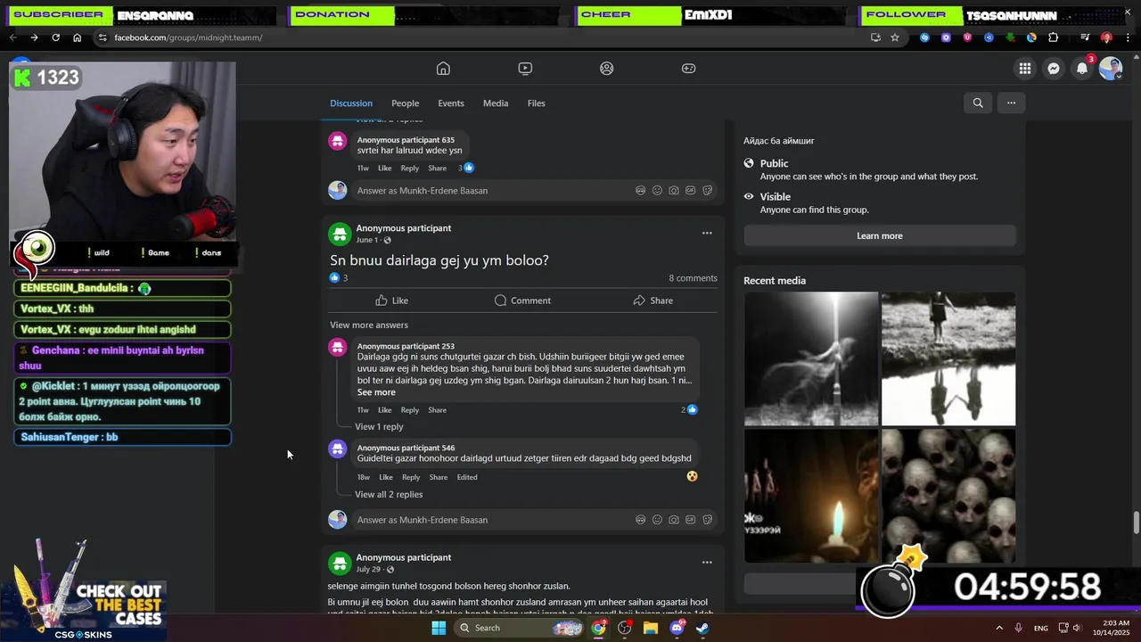Open skulls recent media thumbnail

tap(948, 496)
